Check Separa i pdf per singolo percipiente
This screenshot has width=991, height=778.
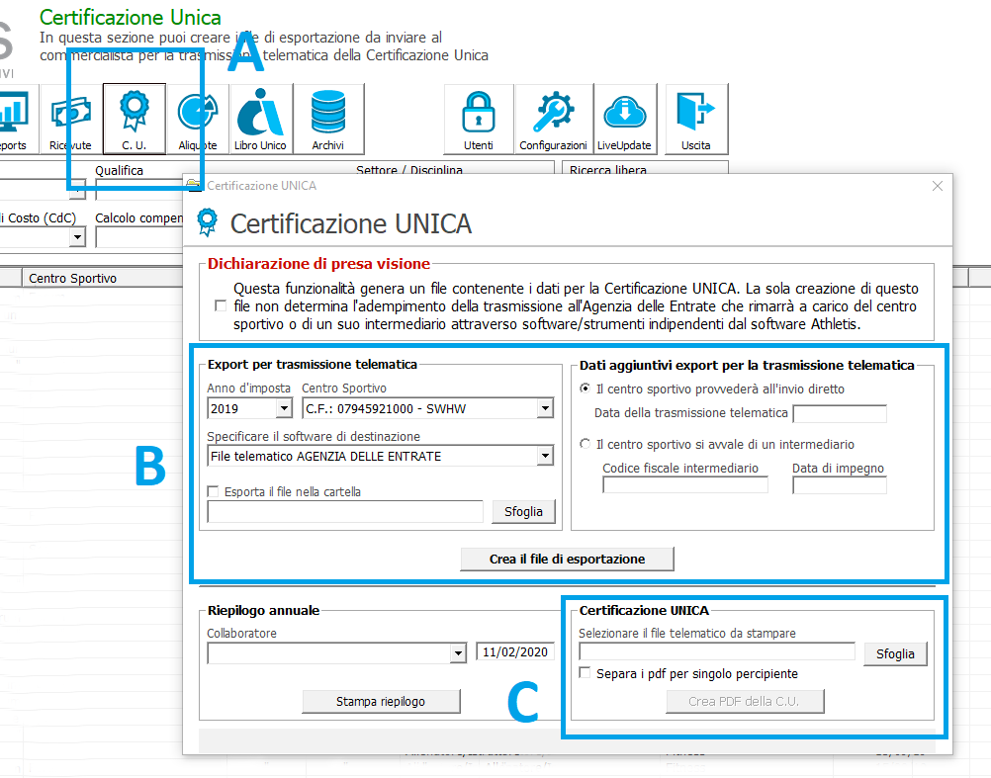[x=585, y=672]
